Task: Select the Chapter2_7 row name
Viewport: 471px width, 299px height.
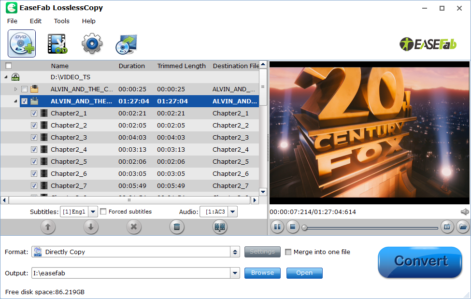Action: [69, 185]
